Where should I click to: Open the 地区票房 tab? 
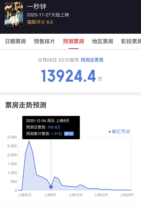coord(103,41)
